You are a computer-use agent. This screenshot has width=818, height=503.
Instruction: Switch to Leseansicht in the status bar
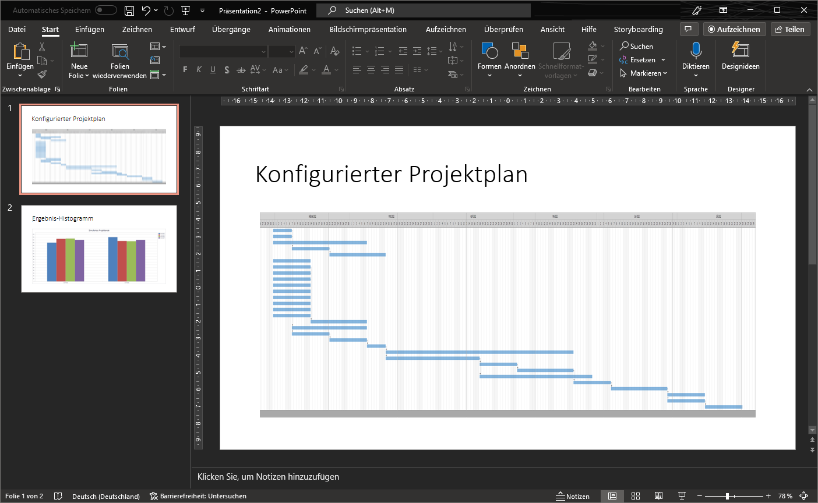tap(659, 496)
